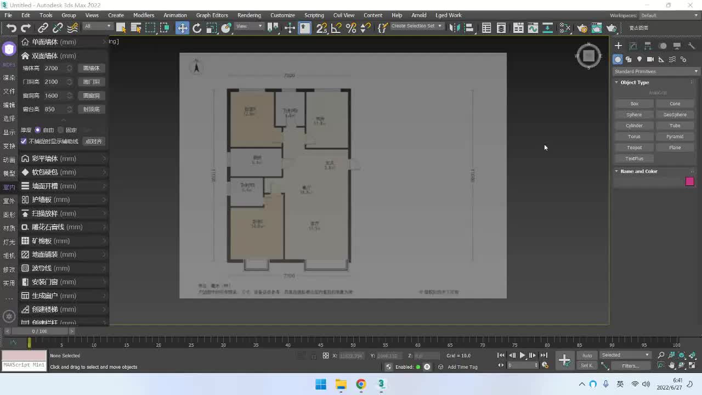Switch to the Modify panel icon
The width and height of the screenshot is (702, 395).
pyautogui.click(x=633, y=46)
